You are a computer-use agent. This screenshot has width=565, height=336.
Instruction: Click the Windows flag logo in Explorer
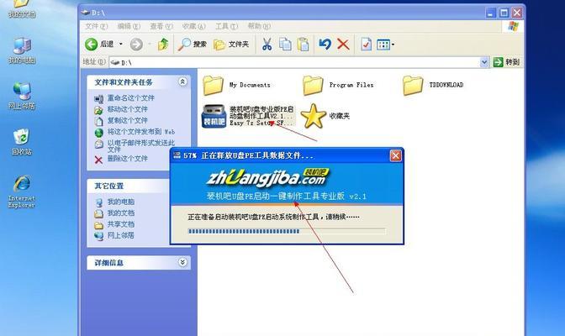pos(513,26)
